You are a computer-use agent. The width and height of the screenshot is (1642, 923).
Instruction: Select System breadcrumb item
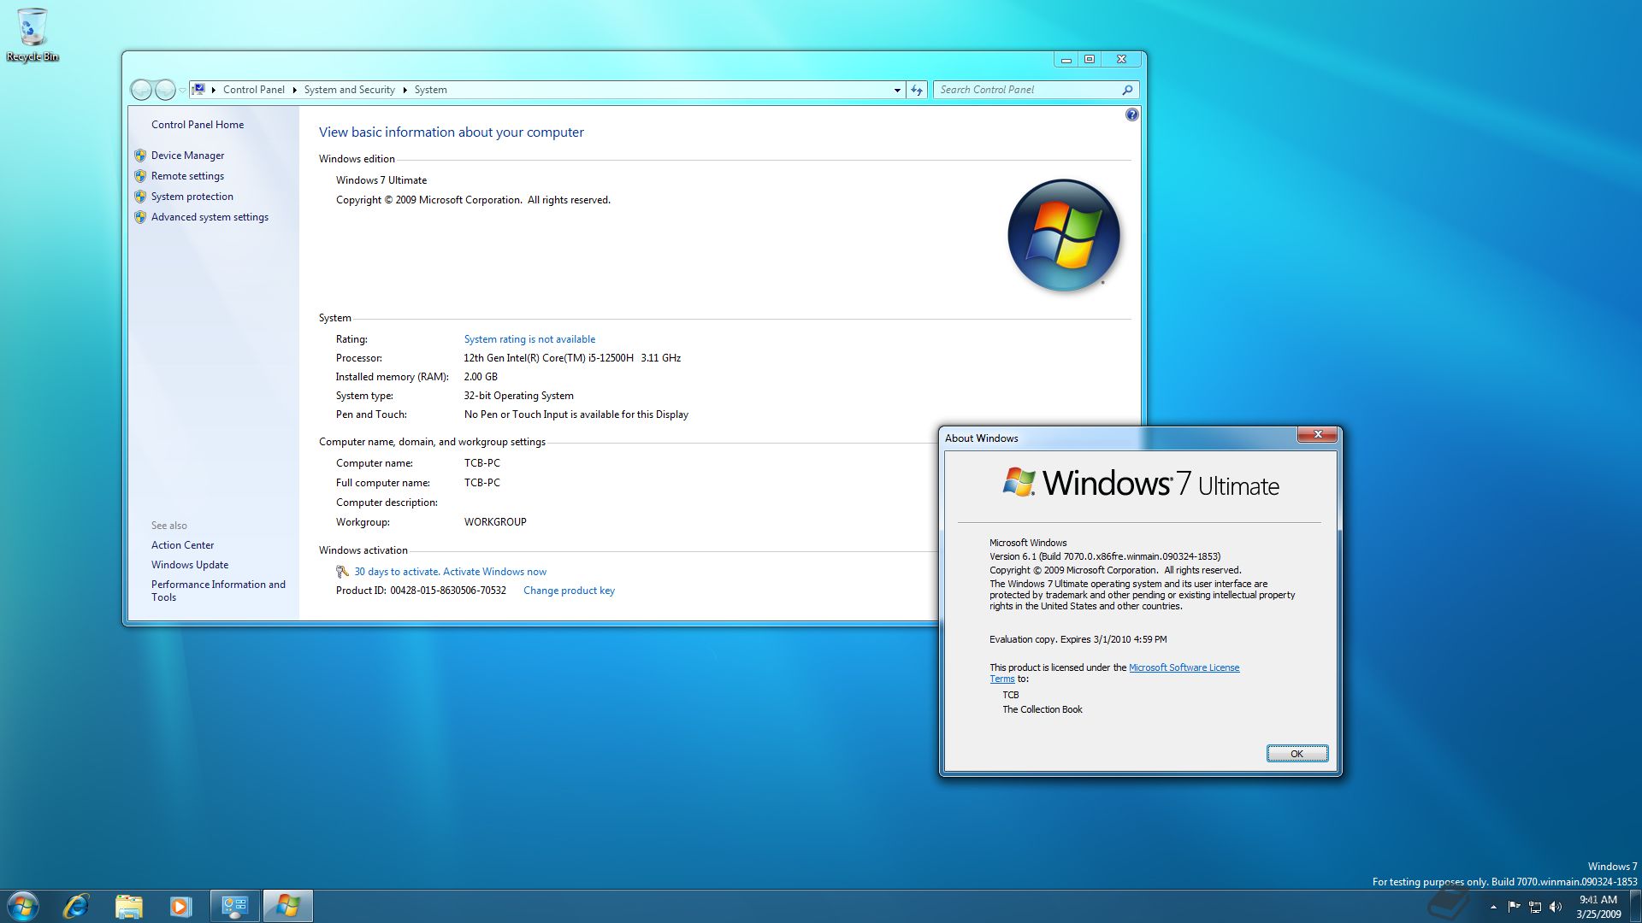(x=430, y=90)
